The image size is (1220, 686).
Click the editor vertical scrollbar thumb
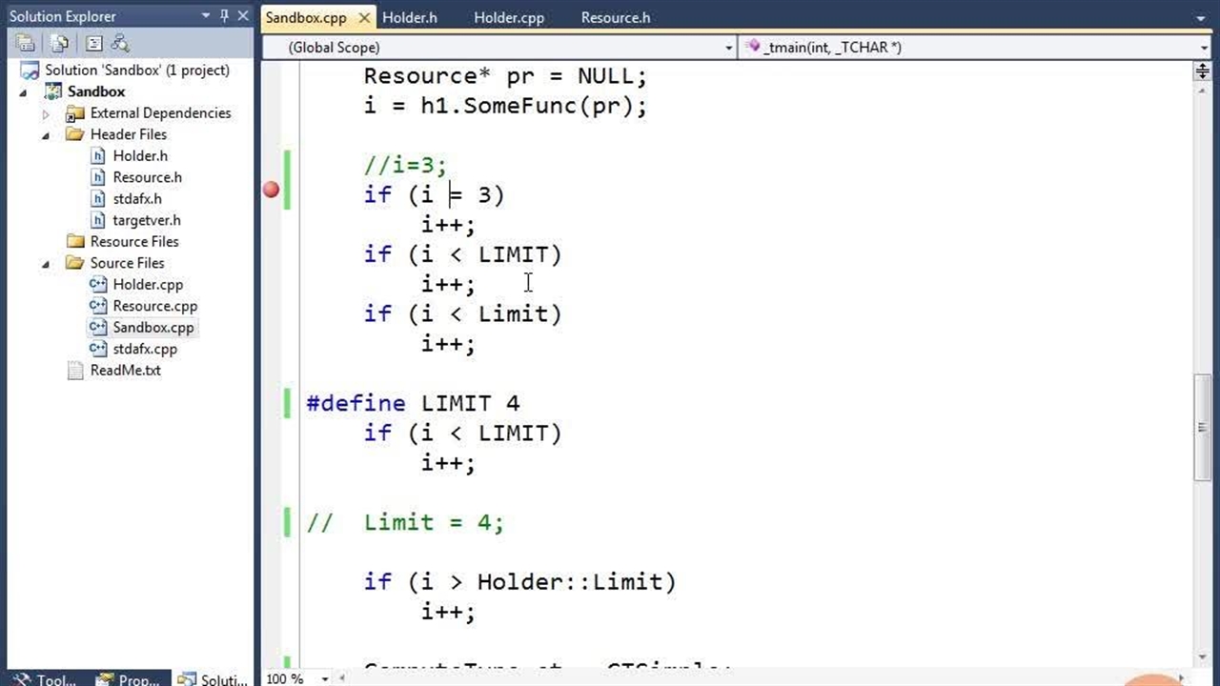click(x=1203, y=429)
